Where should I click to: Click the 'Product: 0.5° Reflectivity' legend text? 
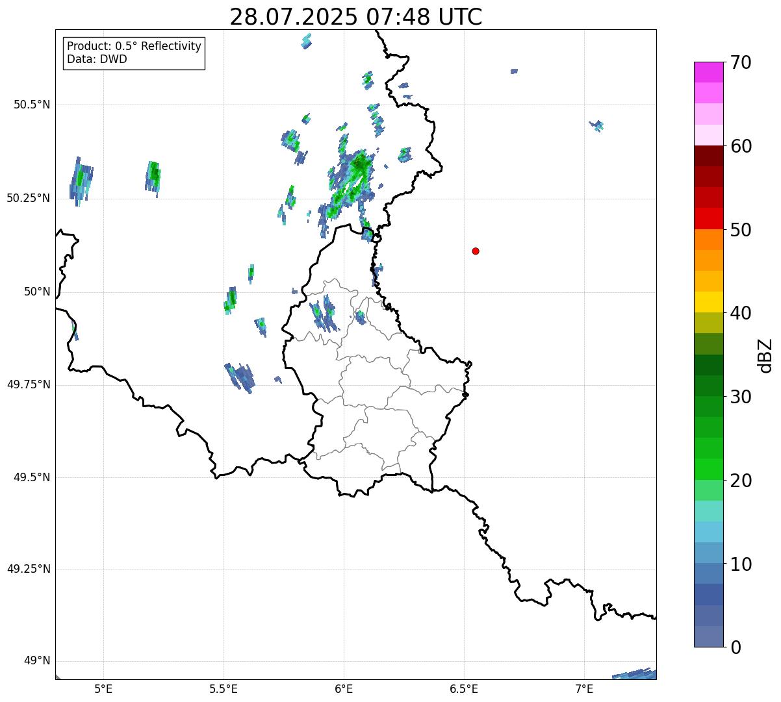[134, 46]
